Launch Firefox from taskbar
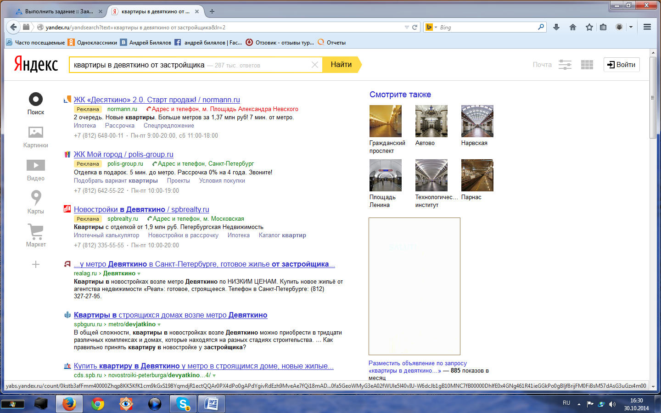The height and width of the screenshot is (413, 661). click(x=69, y=404)
